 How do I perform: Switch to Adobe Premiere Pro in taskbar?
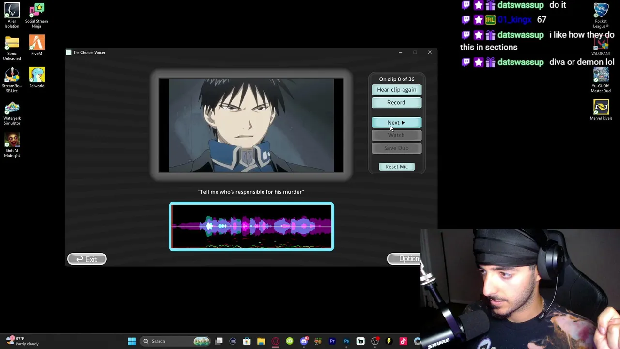click(332, 341)
